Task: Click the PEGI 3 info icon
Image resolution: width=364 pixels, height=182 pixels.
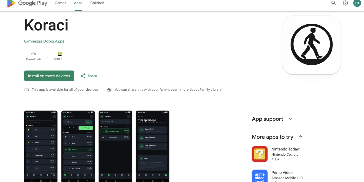Action: tap(65, 59)
